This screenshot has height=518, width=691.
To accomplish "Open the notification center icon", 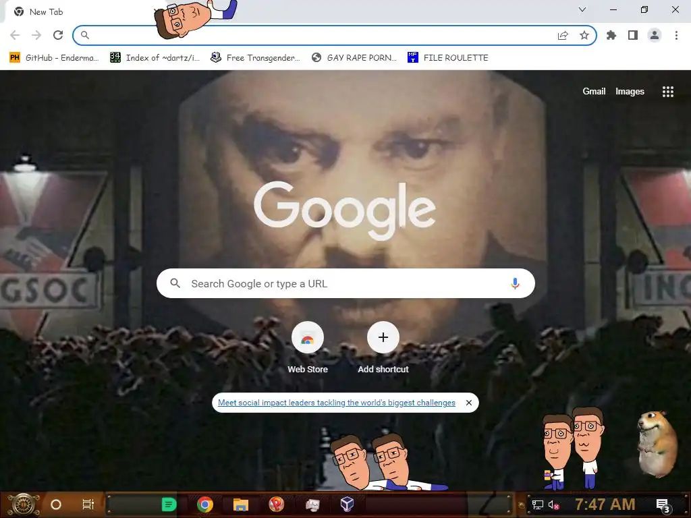I will [x=663, y=505].
